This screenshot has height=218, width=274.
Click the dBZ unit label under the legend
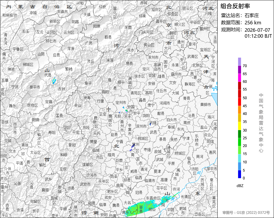click(x=240, y=186)
